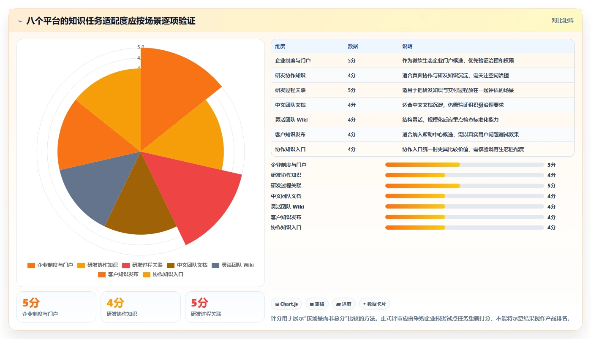This screenshot has height=339, width=591.
Task: Click the 表格 tag label
Action: pos(320,304)
